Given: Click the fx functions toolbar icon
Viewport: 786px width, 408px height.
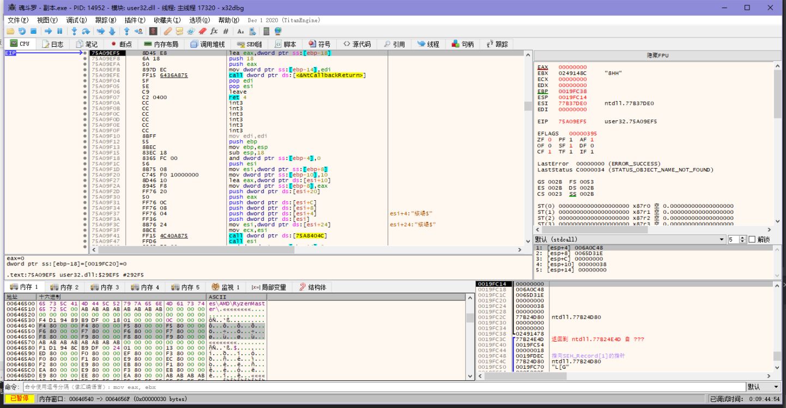Looking at the screenshot, I should pos(214,32).
